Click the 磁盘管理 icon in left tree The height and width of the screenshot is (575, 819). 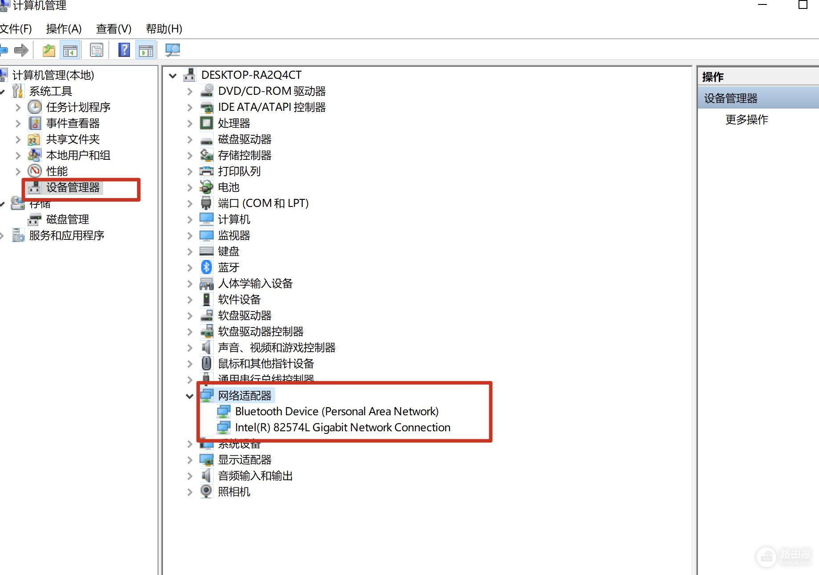(x=35, y=219)
